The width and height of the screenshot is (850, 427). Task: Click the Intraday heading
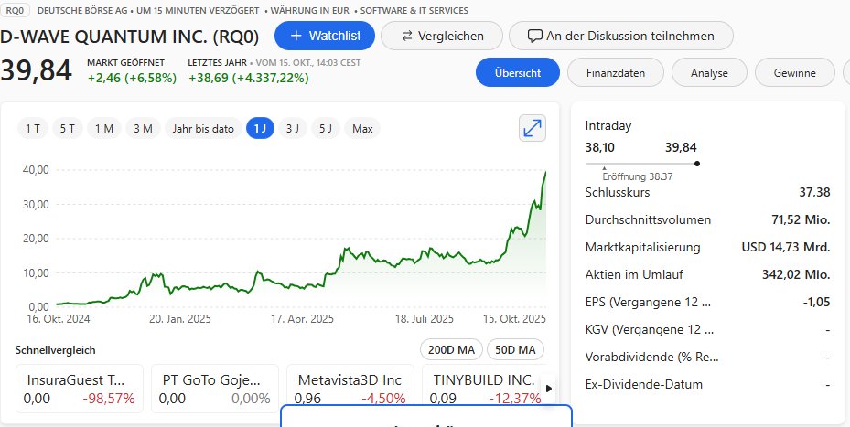608,125
